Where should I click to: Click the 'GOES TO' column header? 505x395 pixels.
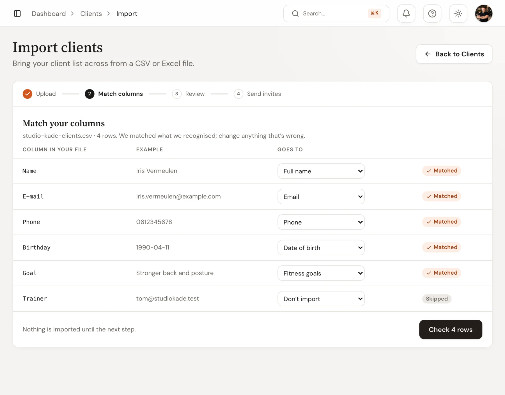tap(290, 150)
